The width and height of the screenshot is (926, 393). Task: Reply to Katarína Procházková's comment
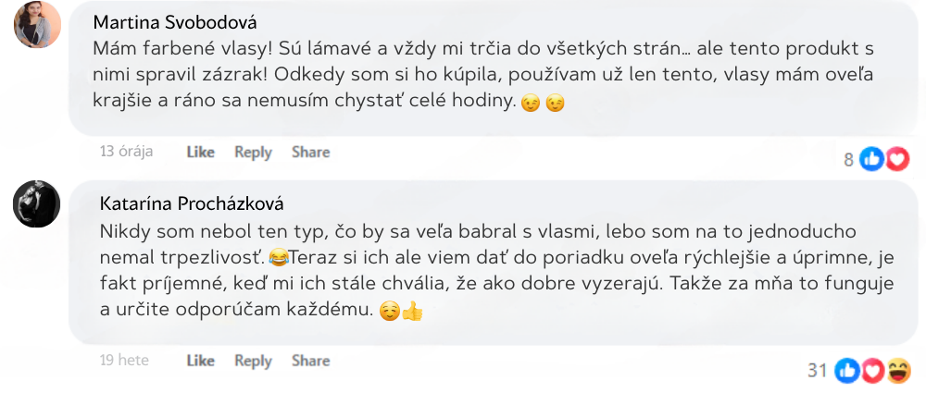[x=253, y=361]
